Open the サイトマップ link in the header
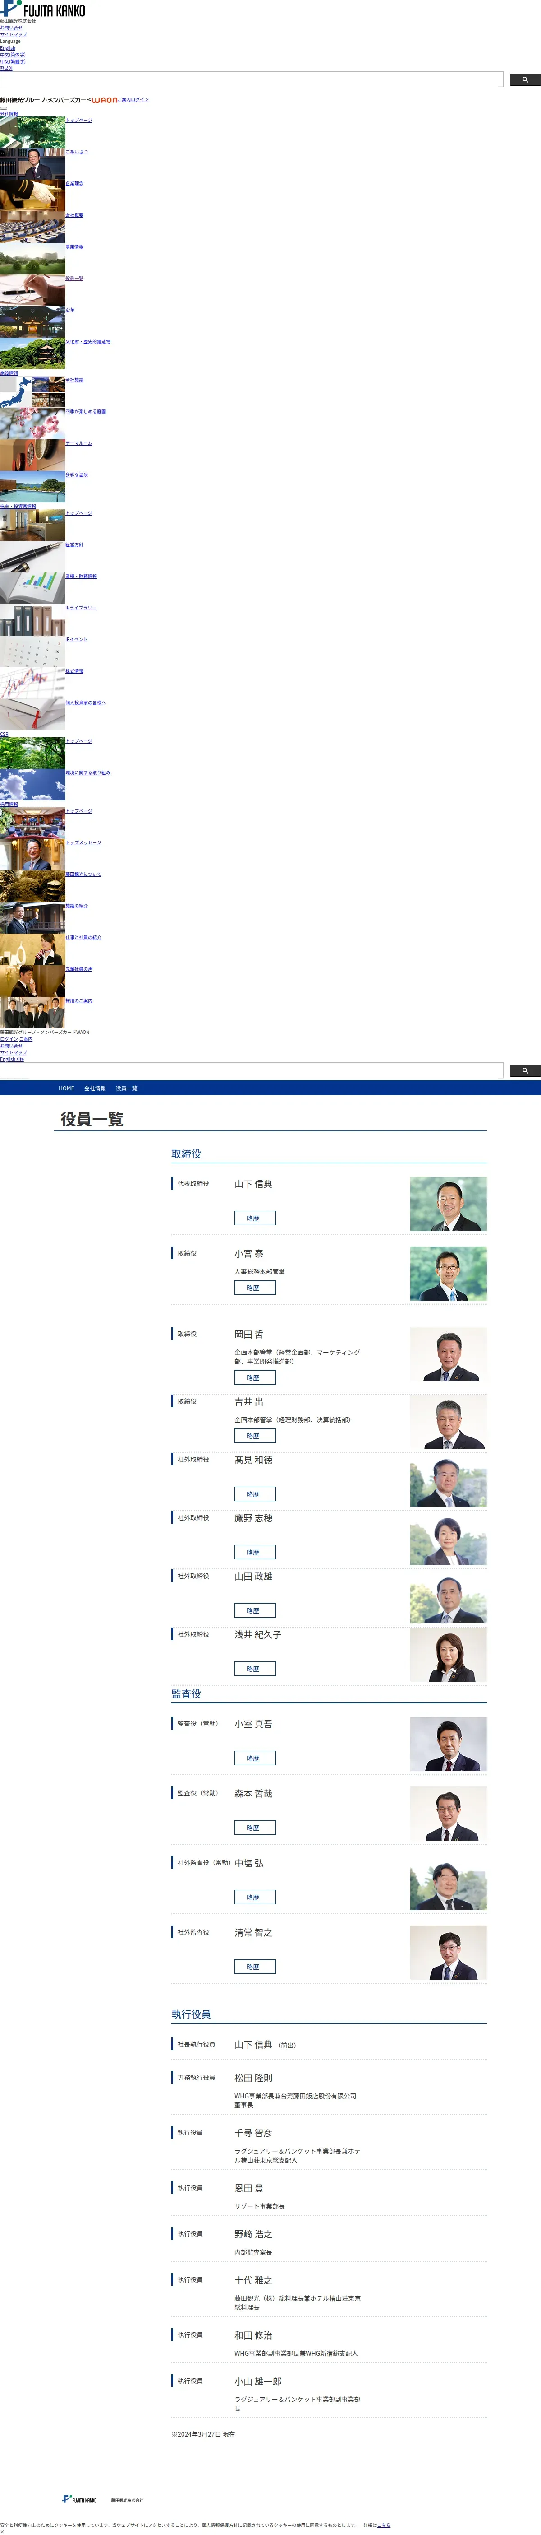The image size is (541, 2535). click(14, 34)
